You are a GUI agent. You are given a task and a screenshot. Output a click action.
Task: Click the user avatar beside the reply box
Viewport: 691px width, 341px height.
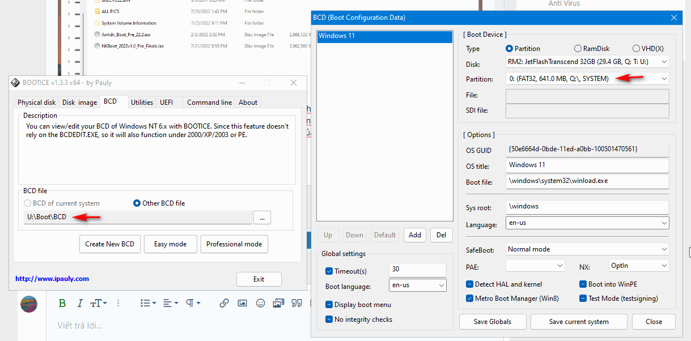(x=29, y=304)
